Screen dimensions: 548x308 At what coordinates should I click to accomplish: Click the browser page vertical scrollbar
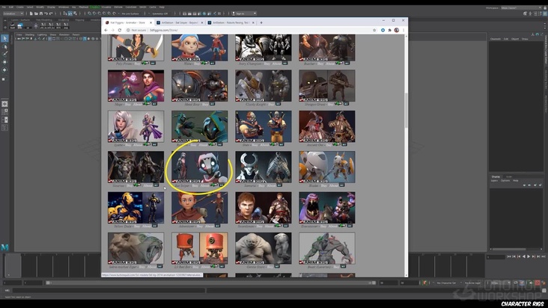(x=406, y=112)
